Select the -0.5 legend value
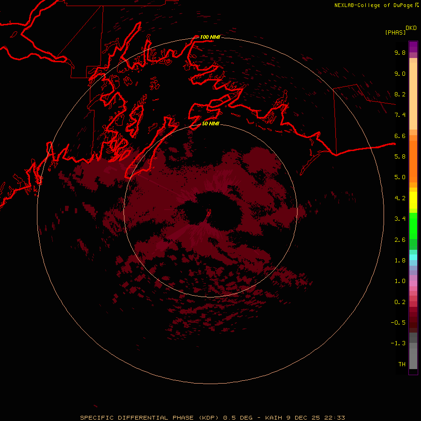Screen dimensions: 421x421 [398, 323]
